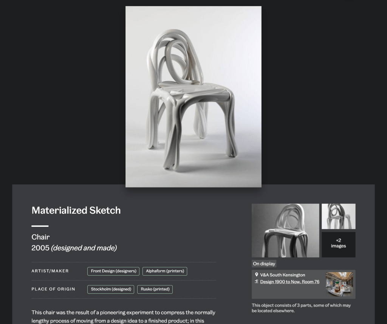The width and height of the screenshot is (387, 324).
Task: Click the ARTIST/MAKER label
Action: (50, 271)
